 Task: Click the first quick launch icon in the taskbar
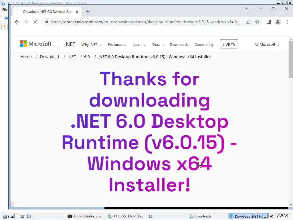(22, 216)
